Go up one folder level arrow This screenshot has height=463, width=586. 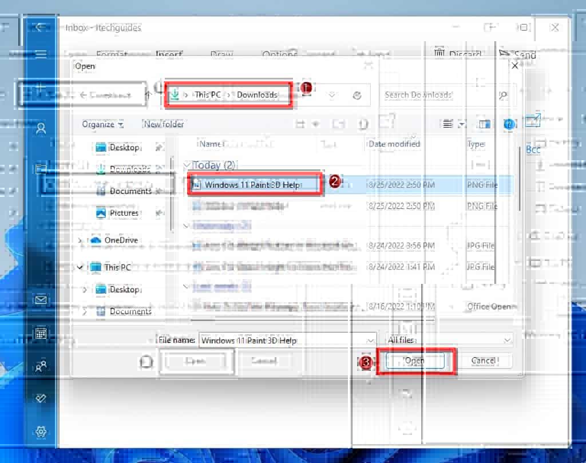pyautogui.click(x=148, y=95)
